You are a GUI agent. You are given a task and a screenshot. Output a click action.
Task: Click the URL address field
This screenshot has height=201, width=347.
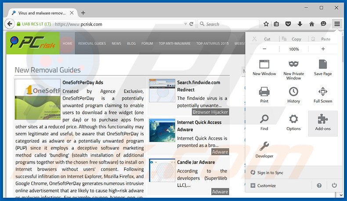119,24
